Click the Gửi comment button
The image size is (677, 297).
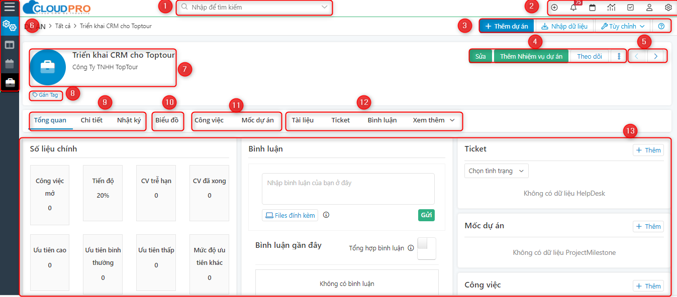[x=426, y=215]
